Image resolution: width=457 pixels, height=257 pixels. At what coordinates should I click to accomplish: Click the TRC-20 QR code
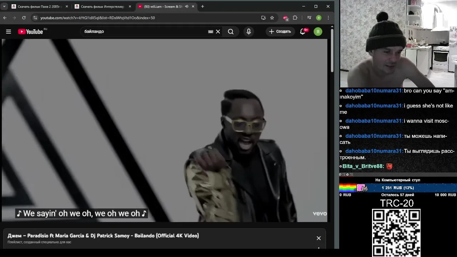[396, 233]
